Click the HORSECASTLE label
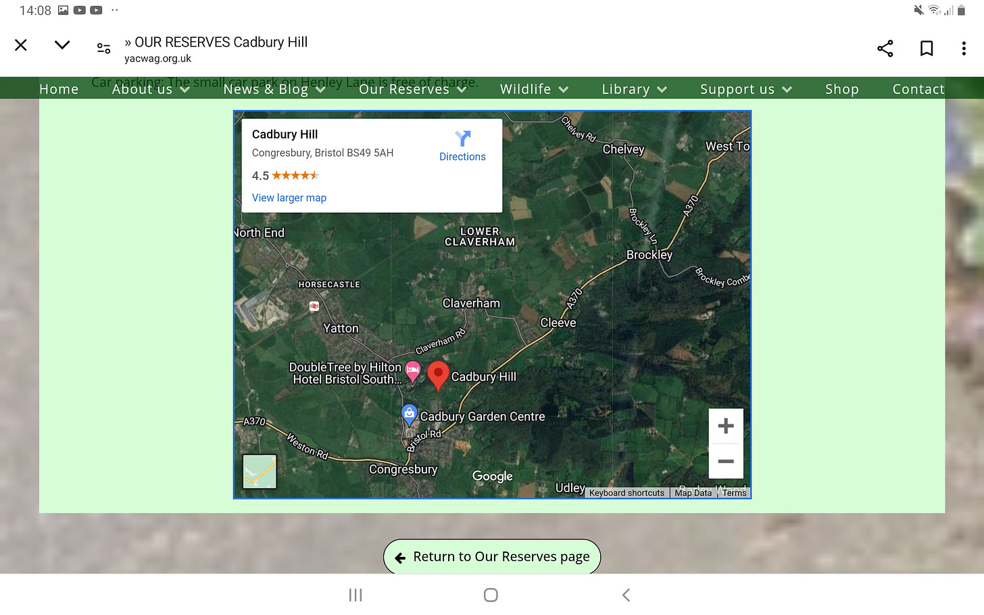The width and height of the screenshot is (984, 615). [329, 285]
